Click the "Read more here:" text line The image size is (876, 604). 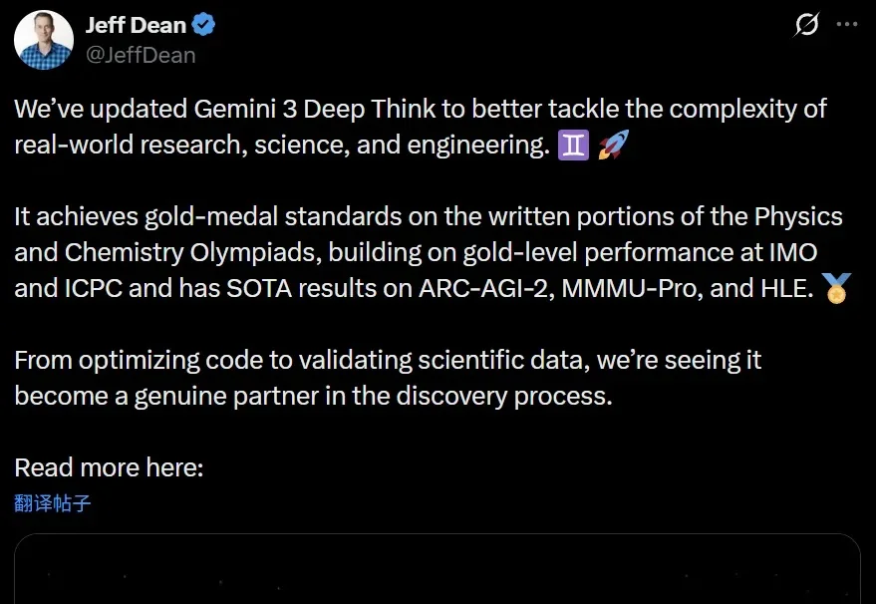click(109, 467)
